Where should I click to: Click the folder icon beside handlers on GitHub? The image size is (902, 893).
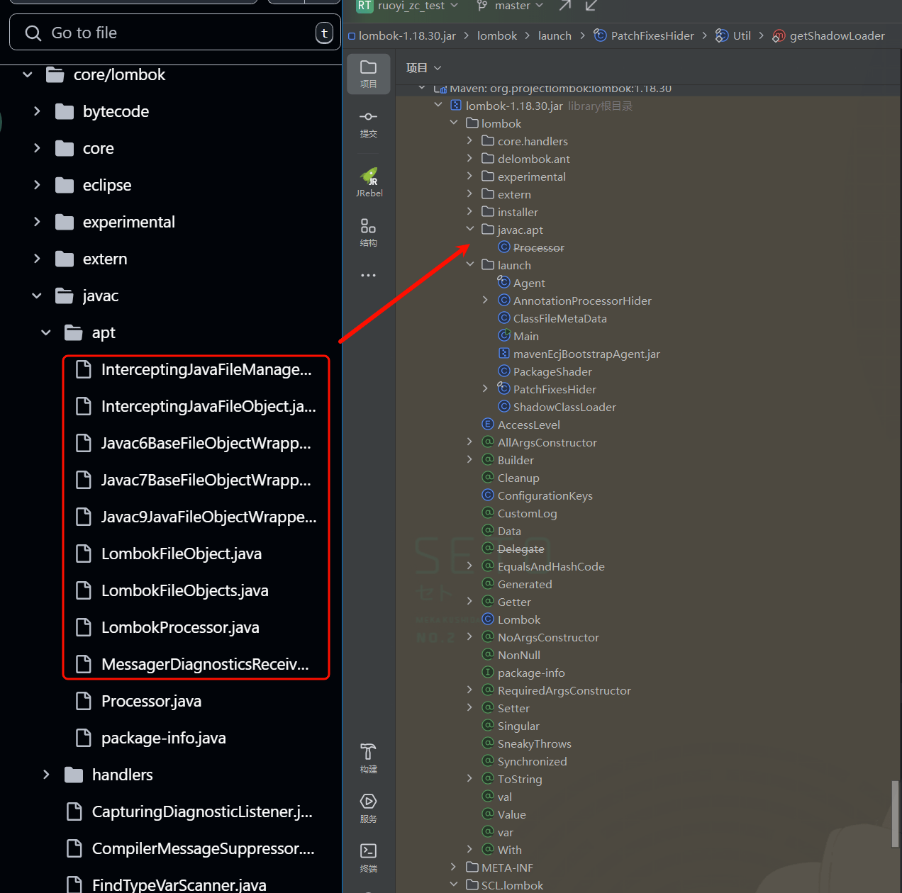[x=74, y=775]
